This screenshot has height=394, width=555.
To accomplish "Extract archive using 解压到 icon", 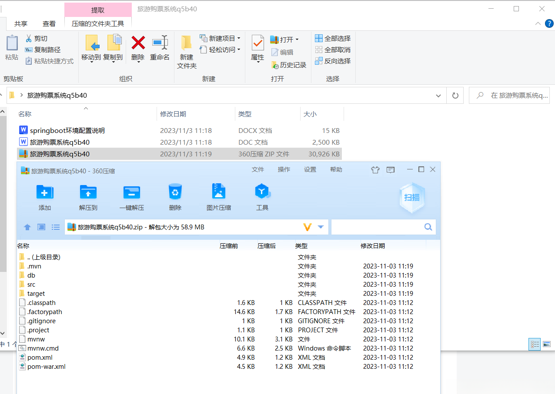I will click(x=88, y=197).
